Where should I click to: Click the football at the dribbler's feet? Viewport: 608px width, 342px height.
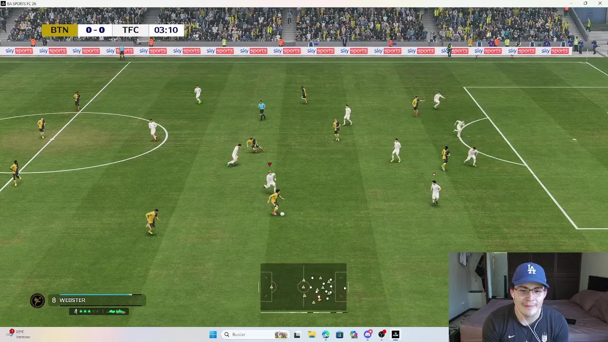282,214
